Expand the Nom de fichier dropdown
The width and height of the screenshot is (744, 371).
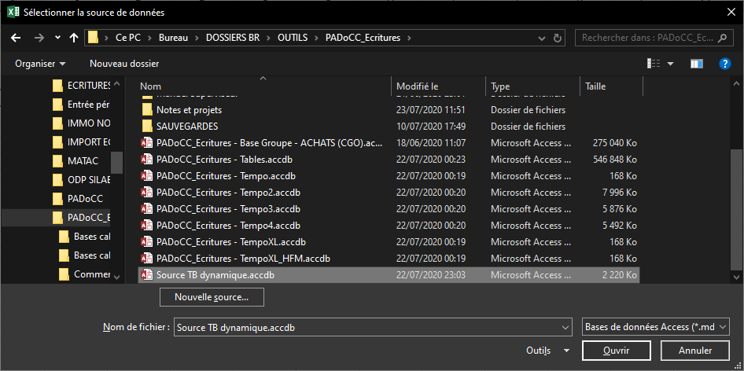pos(566,327)
